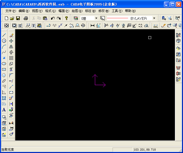Select the Spline curve tool

(x=4, y=52)
